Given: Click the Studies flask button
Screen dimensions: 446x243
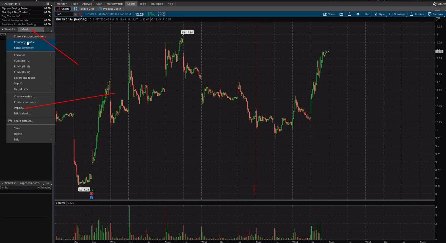Looking at the screenshot, I should tap(417, 14).
